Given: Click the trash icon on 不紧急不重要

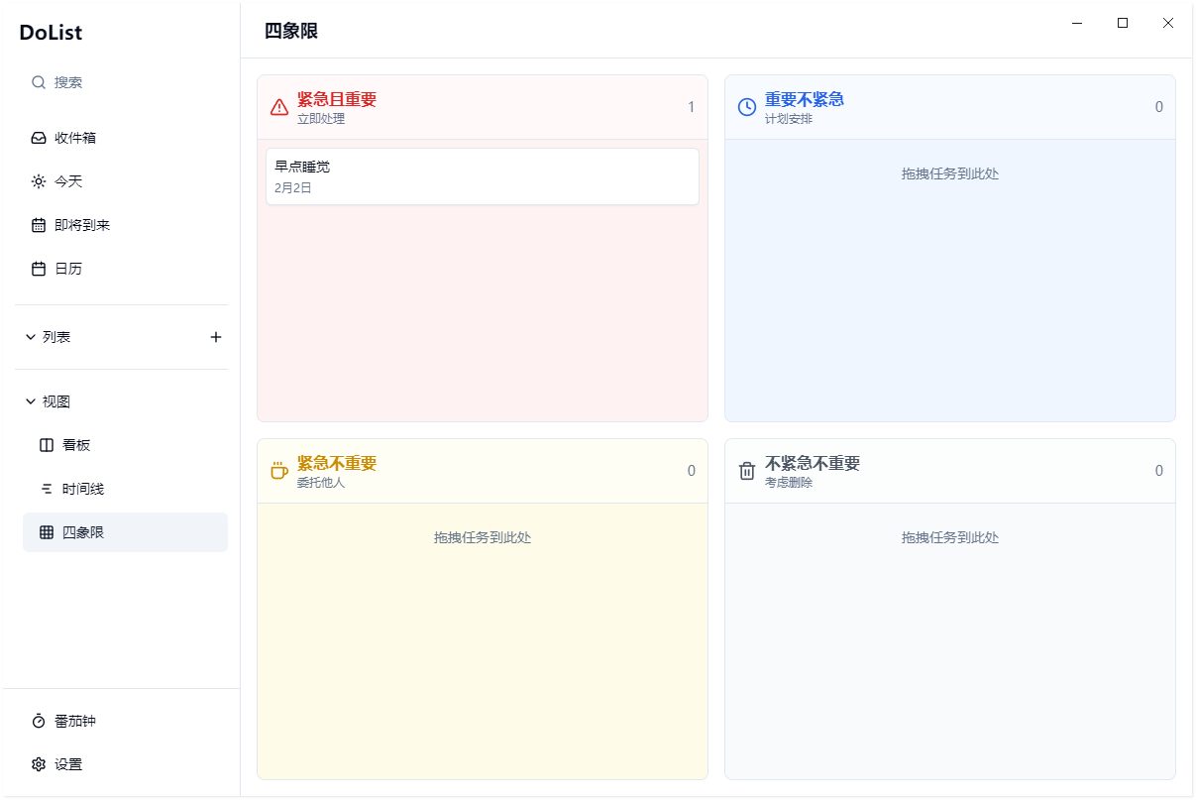Looking at the screenshot, I should pyautogui.click(x=746, y=471).
